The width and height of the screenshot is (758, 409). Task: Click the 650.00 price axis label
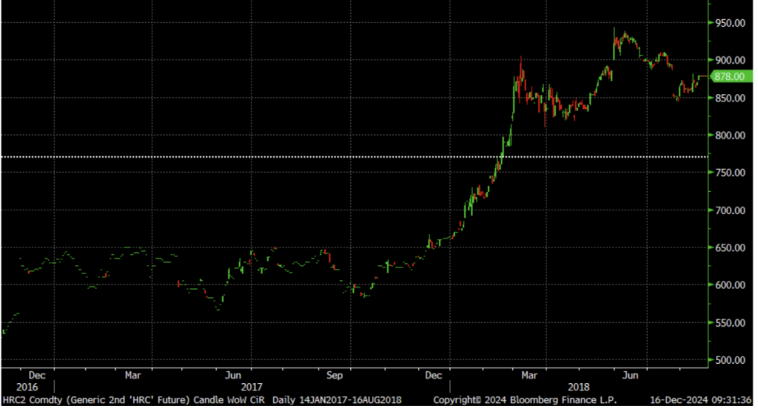click(x=728, y=248)
